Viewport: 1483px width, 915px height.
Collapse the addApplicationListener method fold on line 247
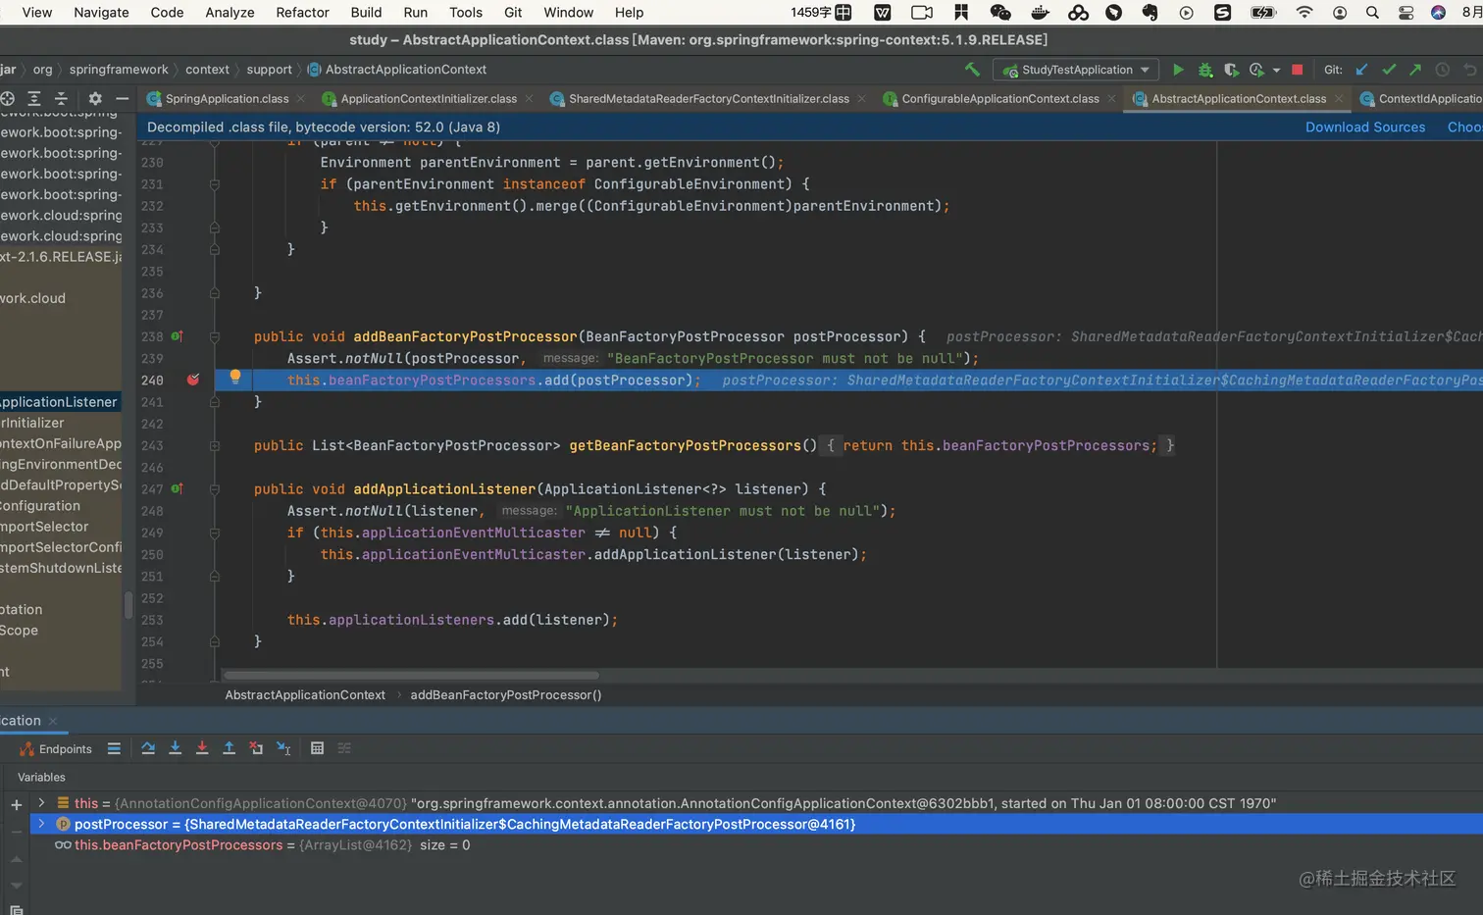[x=214, y=488]
